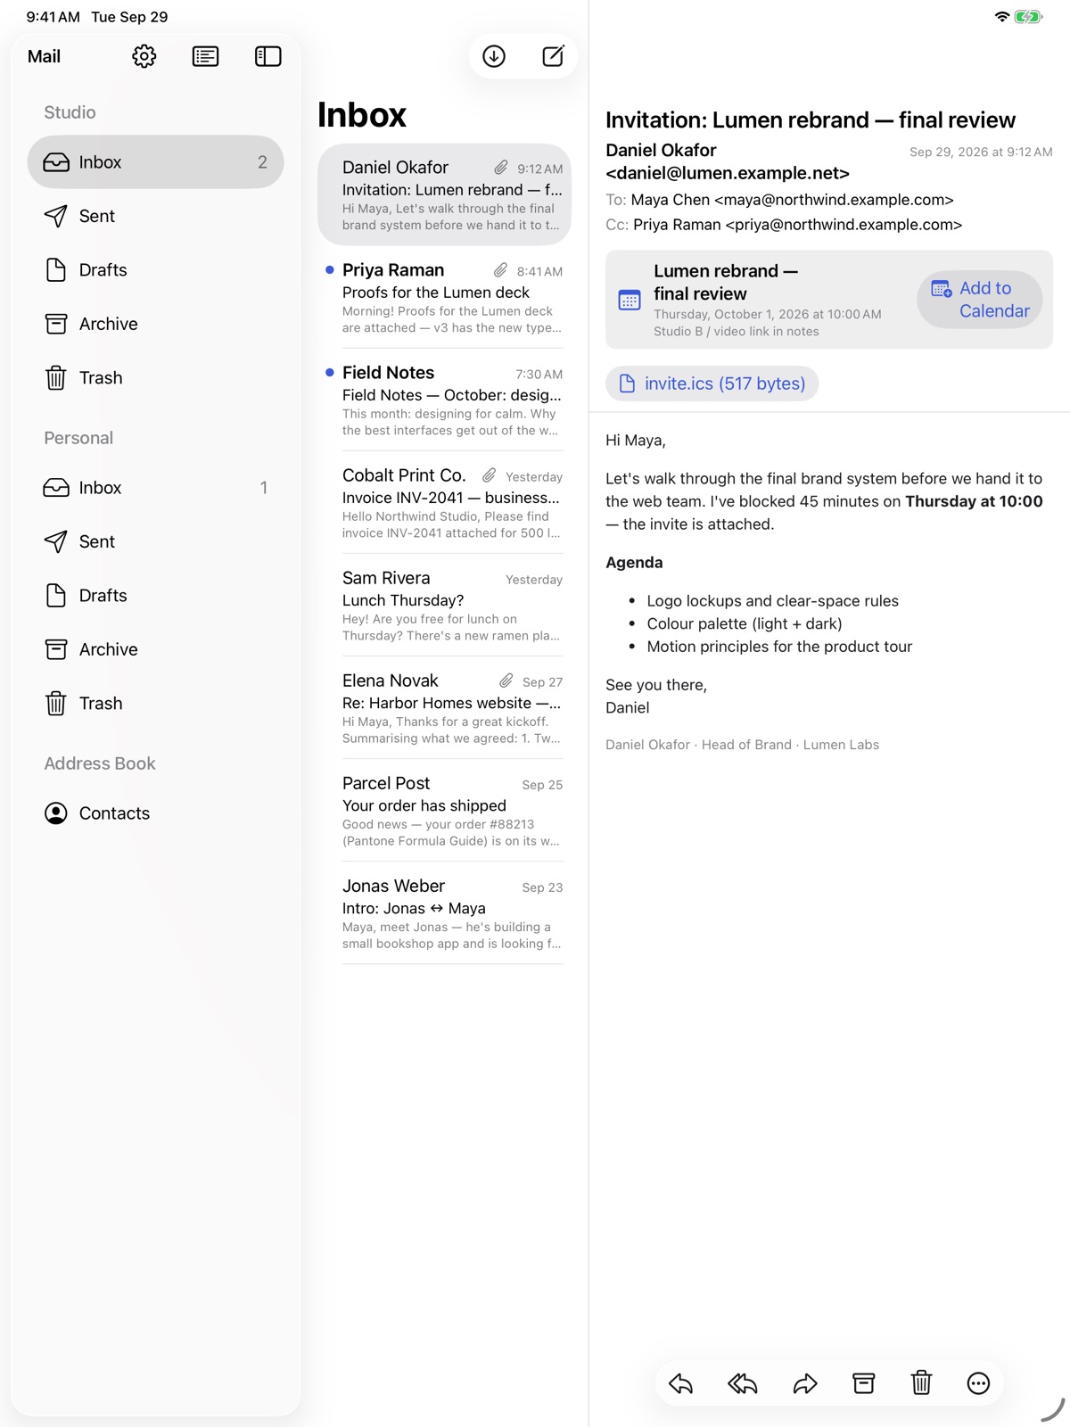Click the Studio account header
The width and height of the screenshot is (1070, 1427).
pos(70,112)
